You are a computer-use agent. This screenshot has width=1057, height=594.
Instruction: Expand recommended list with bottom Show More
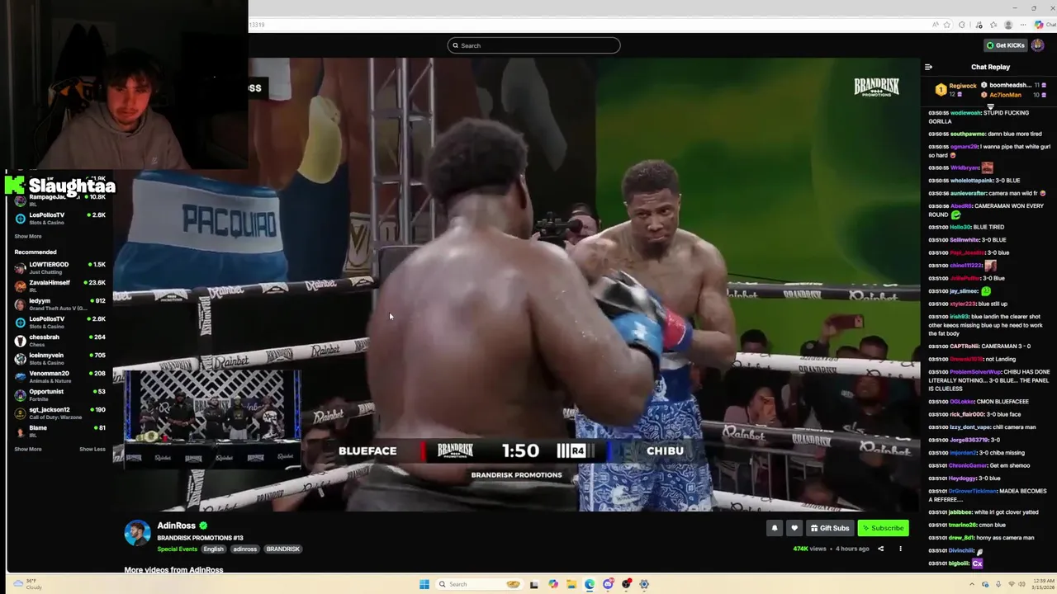28,449
